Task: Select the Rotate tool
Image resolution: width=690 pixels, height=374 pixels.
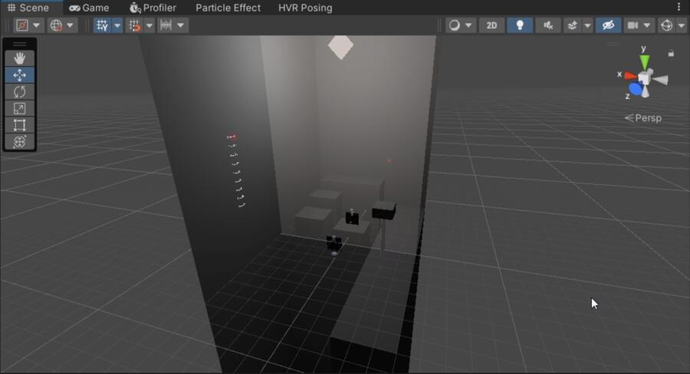Action: pyautogui.click(x=20, y=91)
